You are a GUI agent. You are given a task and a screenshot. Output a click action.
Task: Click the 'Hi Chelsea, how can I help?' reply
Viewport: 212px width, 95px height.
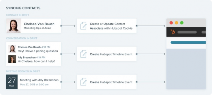[36, 61]
